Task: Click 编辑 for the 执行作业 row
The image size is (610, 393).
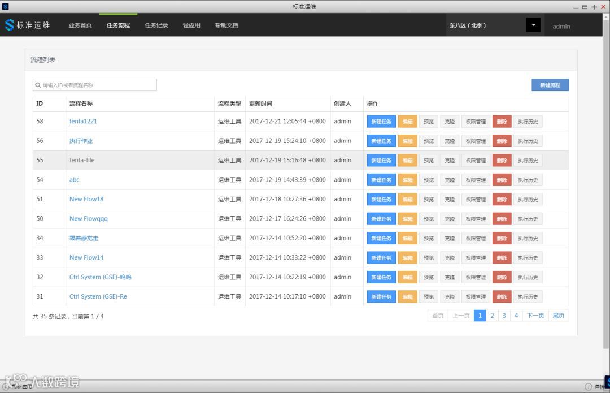Action: point(407,141)
